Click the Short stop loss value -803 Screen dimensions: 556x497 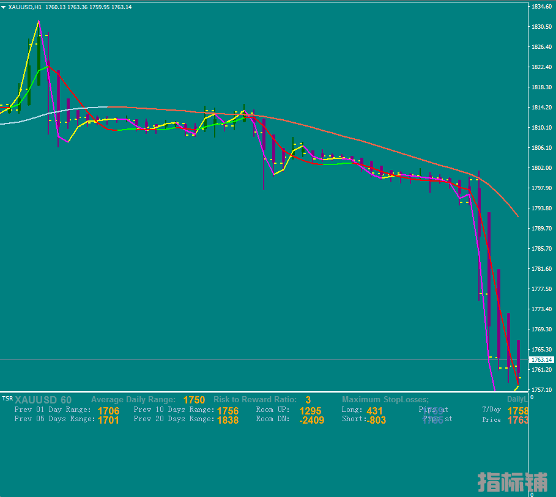376,421
